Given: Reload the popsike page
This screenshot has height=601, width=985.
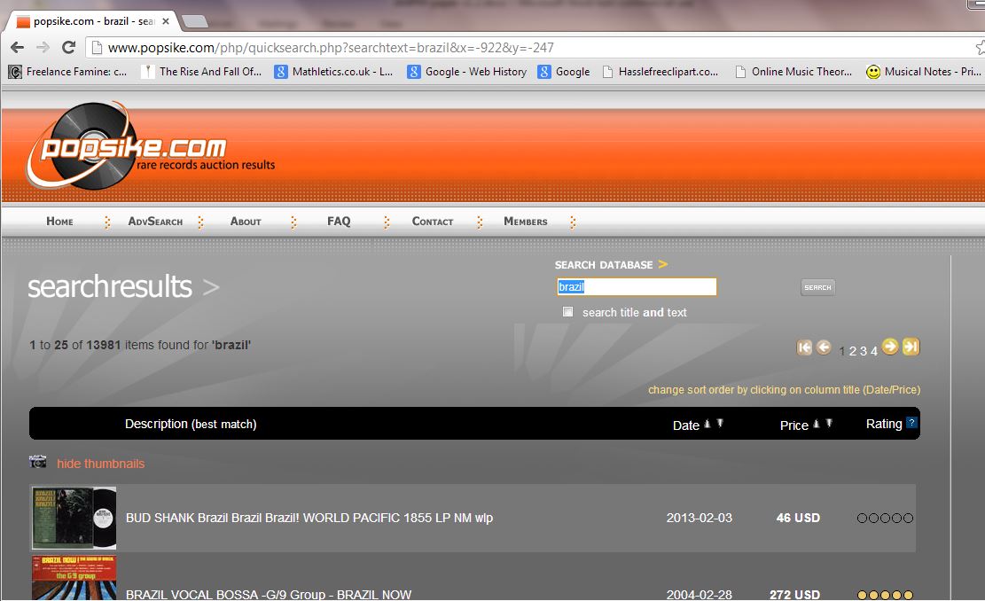Looking at the screenshot, I should point(68,47).
